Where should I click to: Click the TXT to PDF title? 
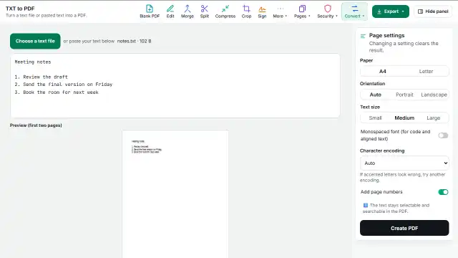click(x=20, y=9)
